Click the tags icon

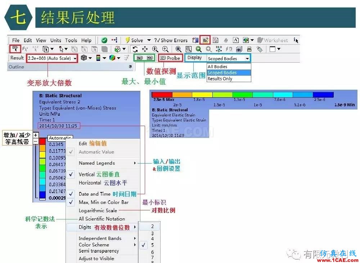coord(260,49)
